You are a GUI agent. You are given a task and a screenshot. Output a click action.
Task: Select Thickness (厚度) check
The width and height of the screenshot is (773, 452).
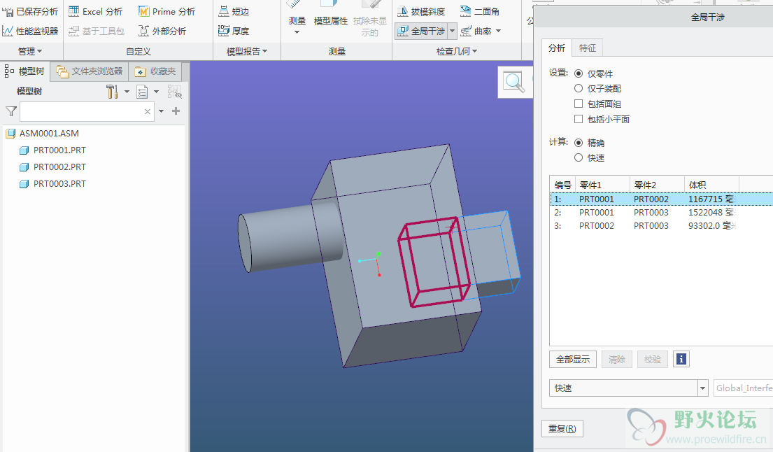[x=234, y=31]
